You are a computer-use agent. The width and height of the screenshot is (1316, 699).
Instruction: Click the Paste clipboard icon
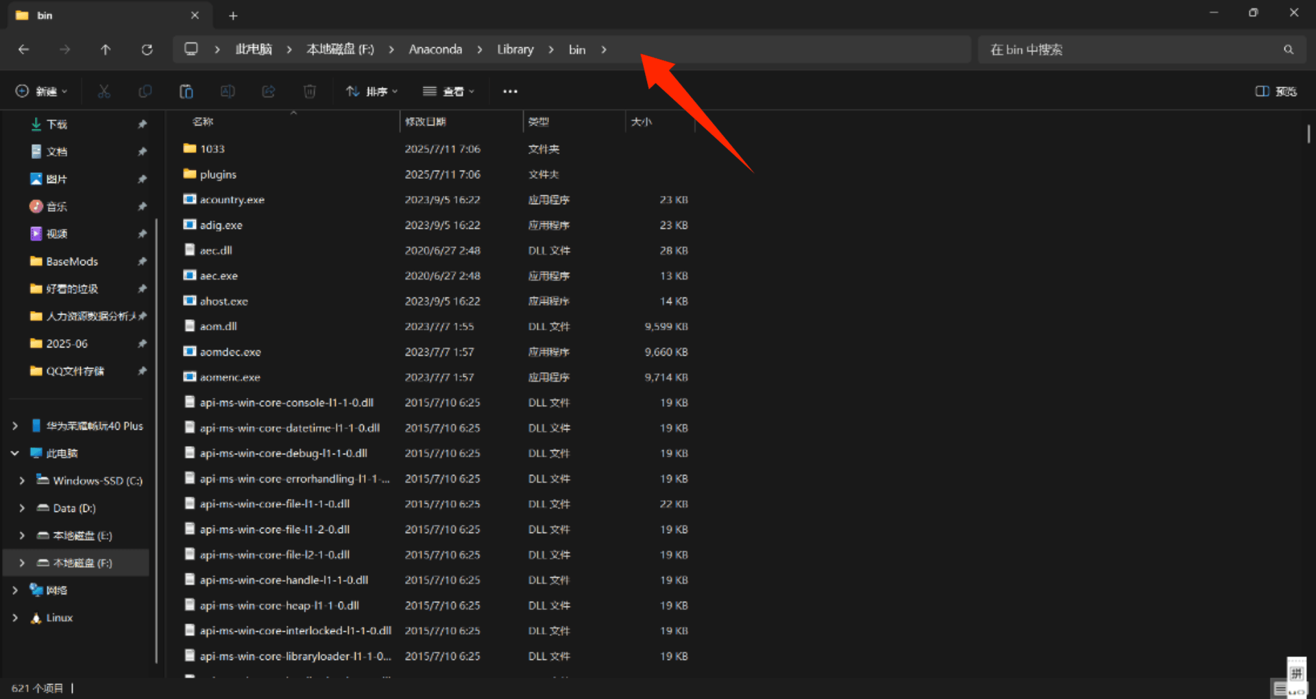click(x=186, y=91)
